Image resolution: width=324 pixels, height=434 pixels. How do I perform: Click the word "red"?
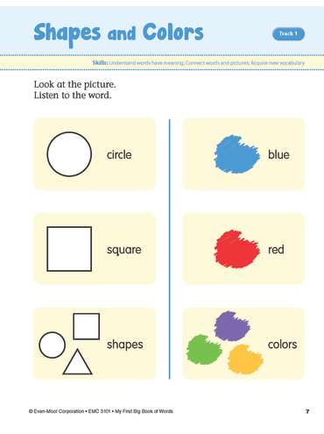pos(276,250)
